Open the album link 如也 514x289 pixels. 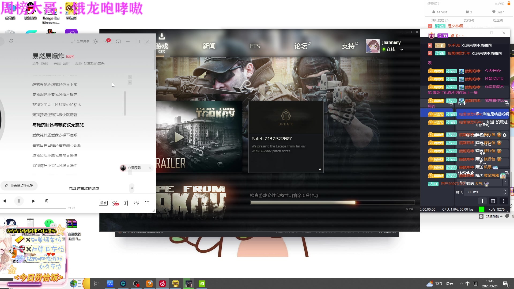coord(66,64)
